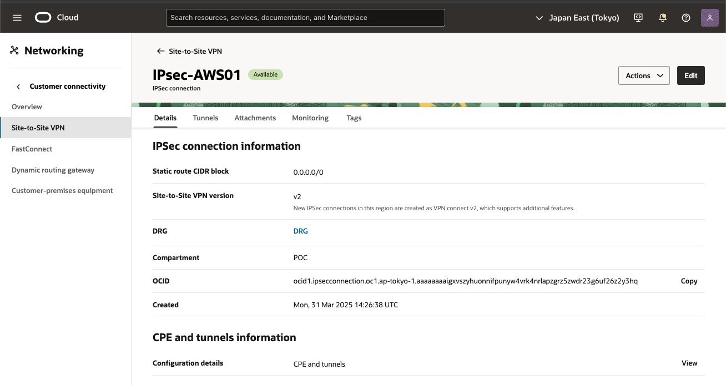View CPE and tunnels configuration details
Image resolution: width=726 pixels, height=385 pixels.
click(689, 363)
